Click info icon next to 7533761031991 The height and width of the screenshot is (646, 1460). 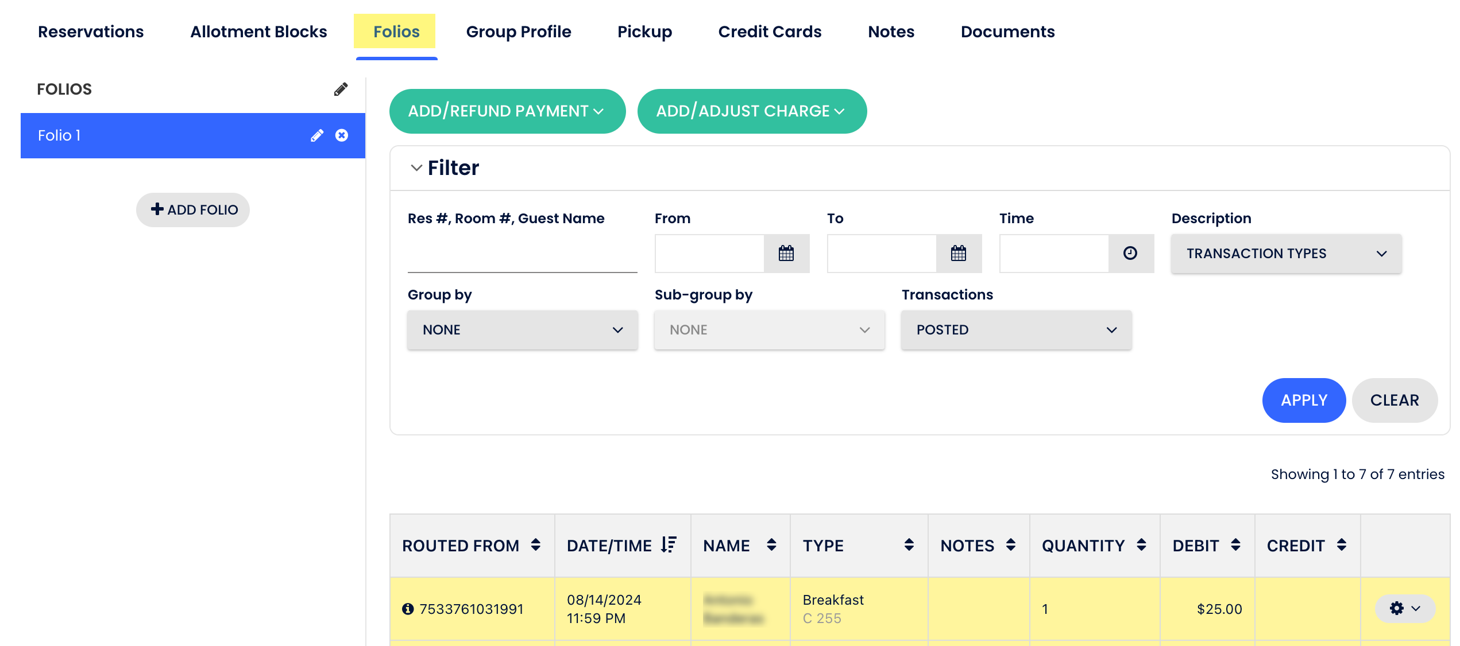408,609
